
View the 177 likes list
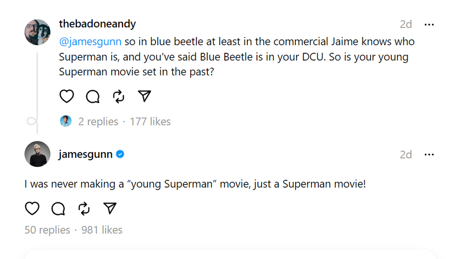pos(150,122)
